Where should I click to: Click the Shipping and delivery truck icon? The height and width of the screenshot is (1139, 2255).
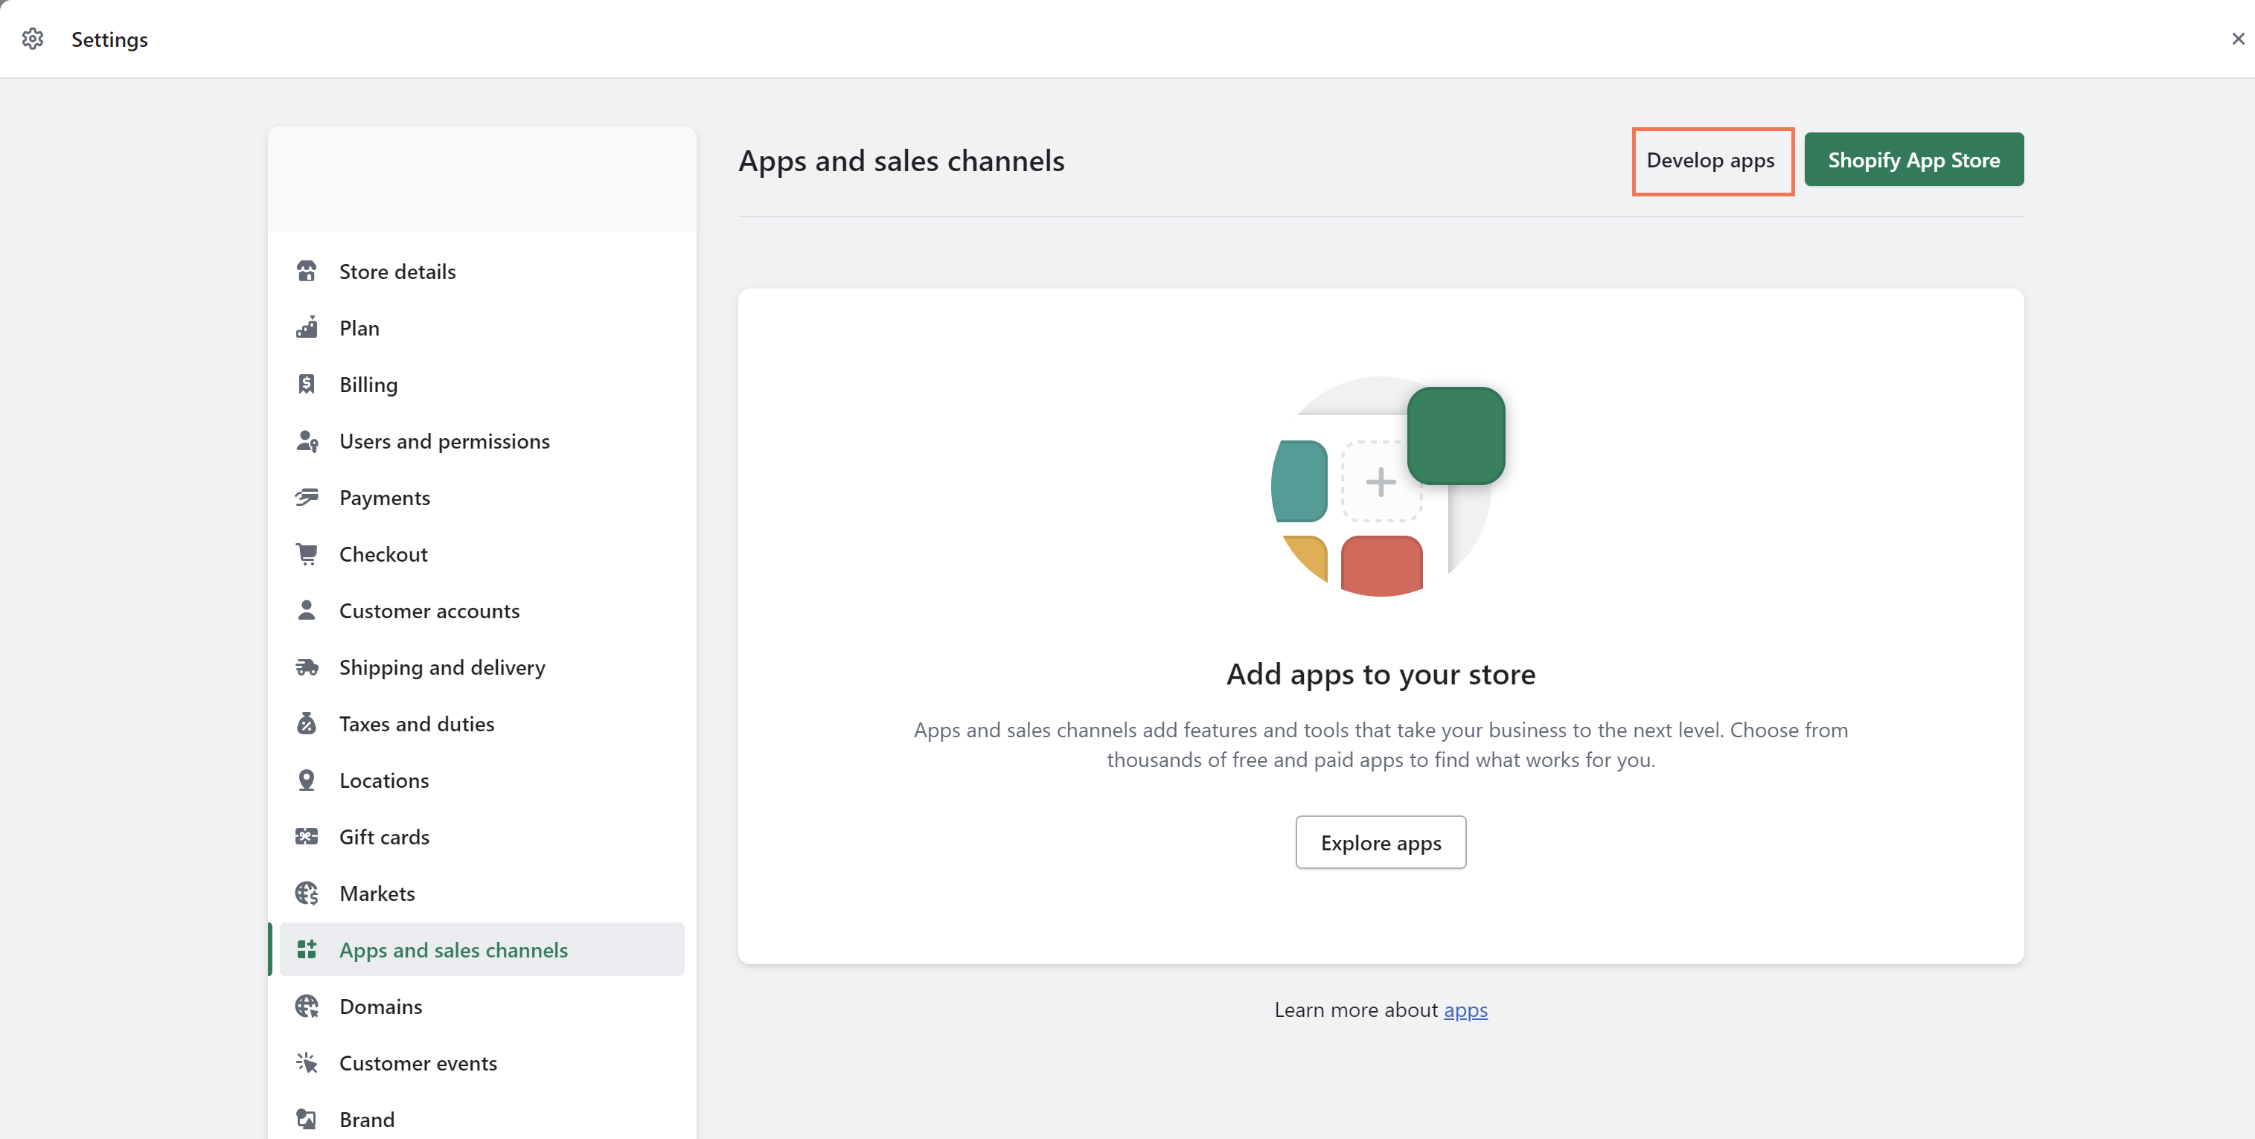307,667
